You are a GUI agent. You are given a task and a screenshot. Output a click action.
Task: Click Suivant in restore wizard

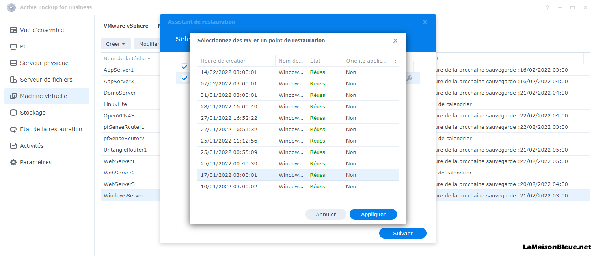[x=403, y=233]
